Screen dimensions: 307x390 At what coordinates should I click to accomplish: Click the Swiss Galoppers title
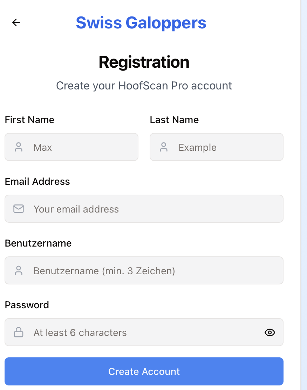click(x=141, y=23)
